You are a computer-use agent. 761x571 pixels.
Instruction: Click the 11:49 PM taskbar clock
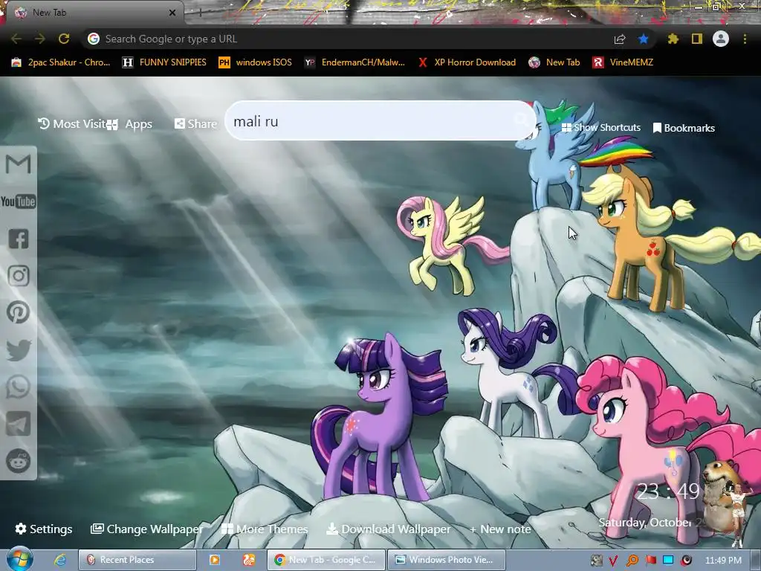[723, 561]
